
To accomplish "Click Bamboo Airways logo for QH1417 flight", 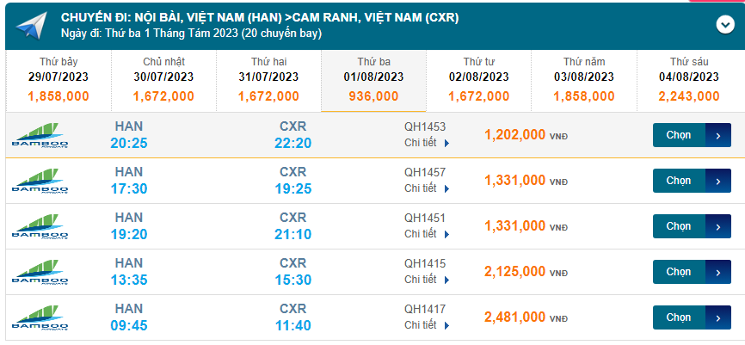I will tap(40, 317).
